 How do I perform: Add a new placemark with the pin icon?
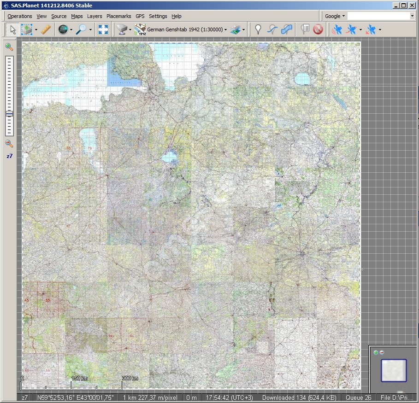[x=258, y=29]
